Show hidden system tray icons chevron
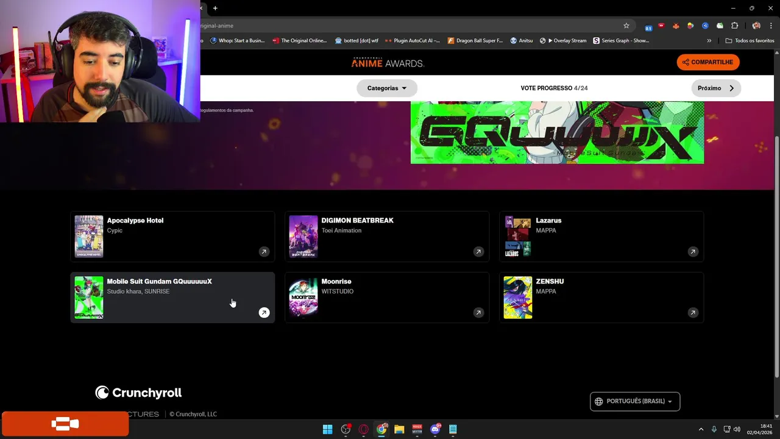This screenshot has height=439, width=780. coord(701,429)
